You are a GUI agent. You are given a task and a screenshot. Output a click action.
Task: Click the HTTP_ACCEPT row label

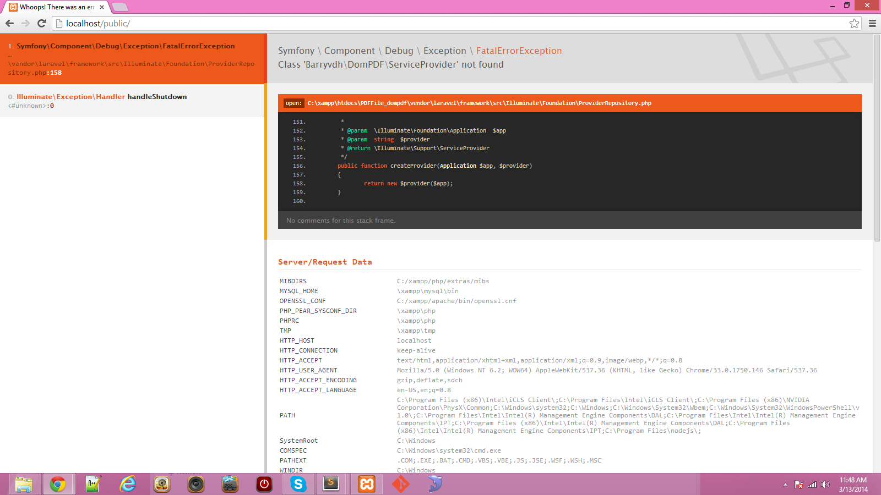(x=301, y=360)
